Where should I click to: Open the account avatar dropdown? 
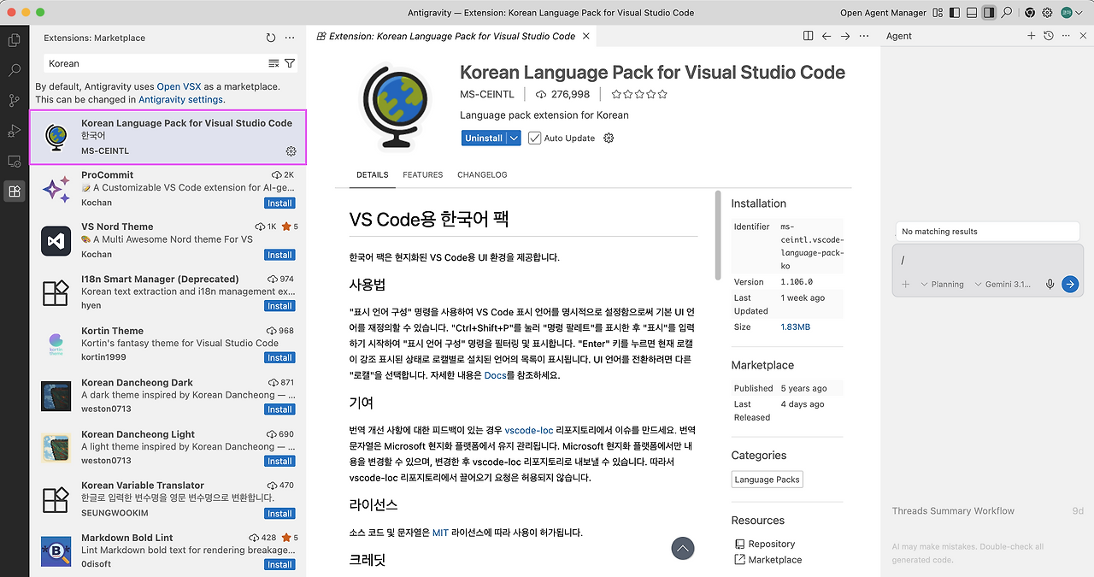[1070, 13]
